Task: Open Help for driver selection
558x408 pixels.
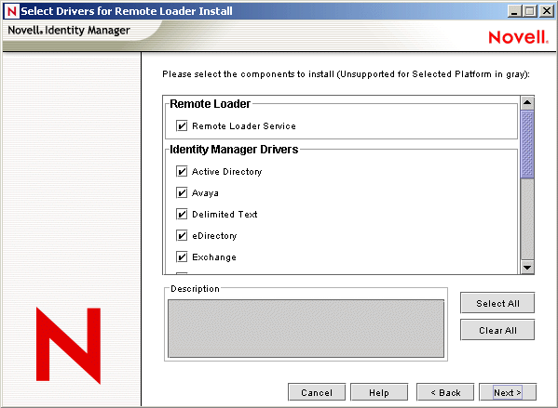Action: [378, 392]
